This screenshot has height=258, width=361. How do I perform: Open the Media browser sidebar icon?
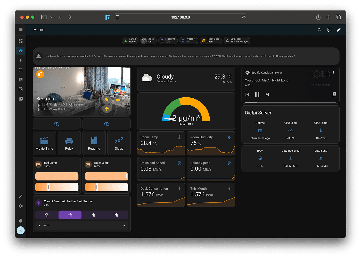pyautogui.click(x=21, y=99)
